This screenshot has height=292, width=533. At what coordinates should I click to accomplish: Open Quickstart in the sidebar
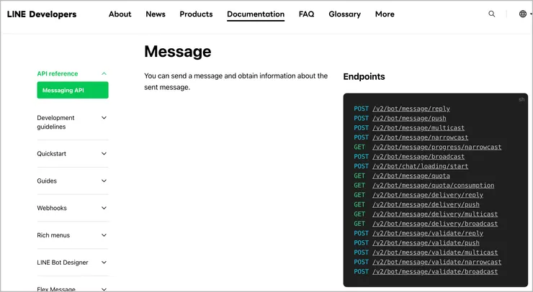[52, 153]
